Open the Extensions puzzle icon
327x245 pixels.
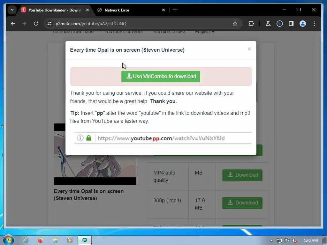(251, 24)
